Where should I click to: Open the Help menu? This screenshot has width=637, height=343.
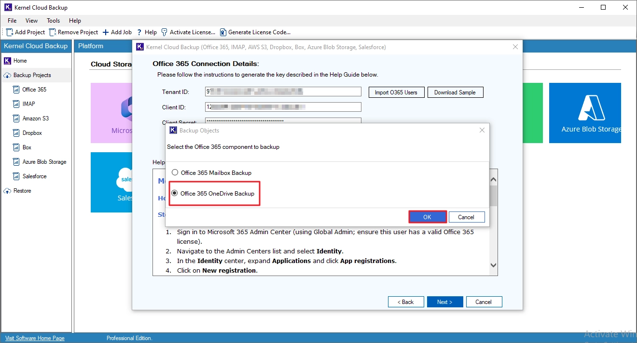click(x=75, y=21)
